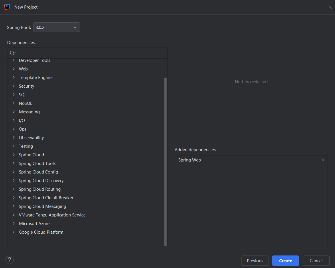This screenshot has width=335, height=268.
Task: Open the Spring Boot version dropdown
Action: click(57, 27)
